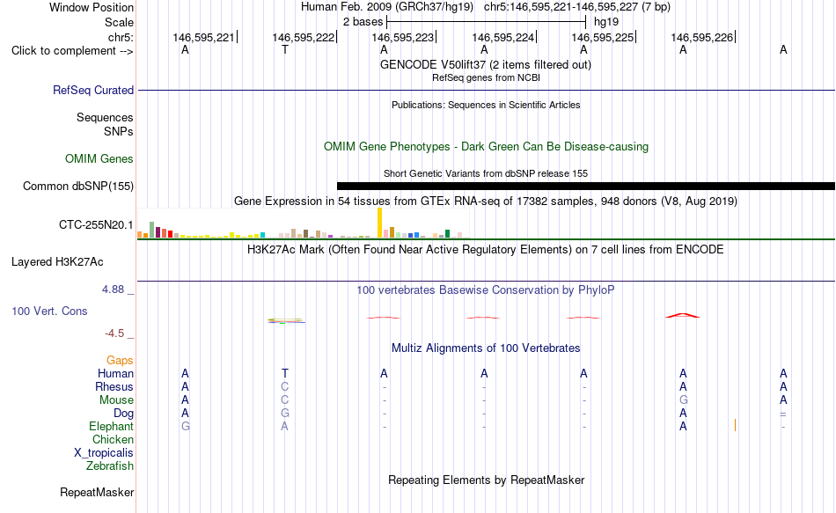This screenshot has height=513, width=836.
Task: Click 'Short Genetic Variants from dbSNP release 155'
Action: [x=486, y=174]
